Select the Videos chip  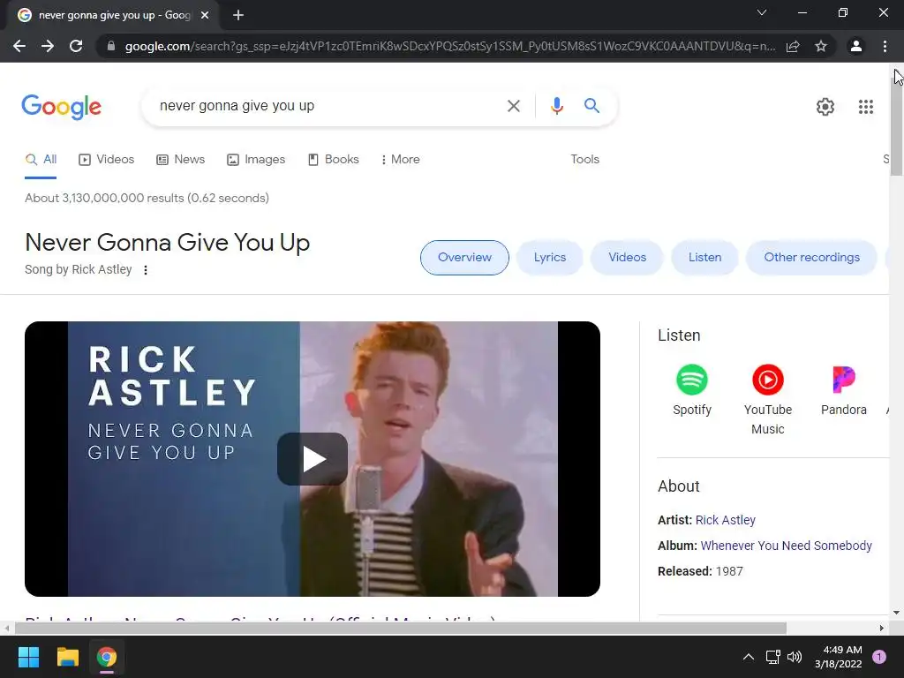pyautogui.click(x=628, y=258)
